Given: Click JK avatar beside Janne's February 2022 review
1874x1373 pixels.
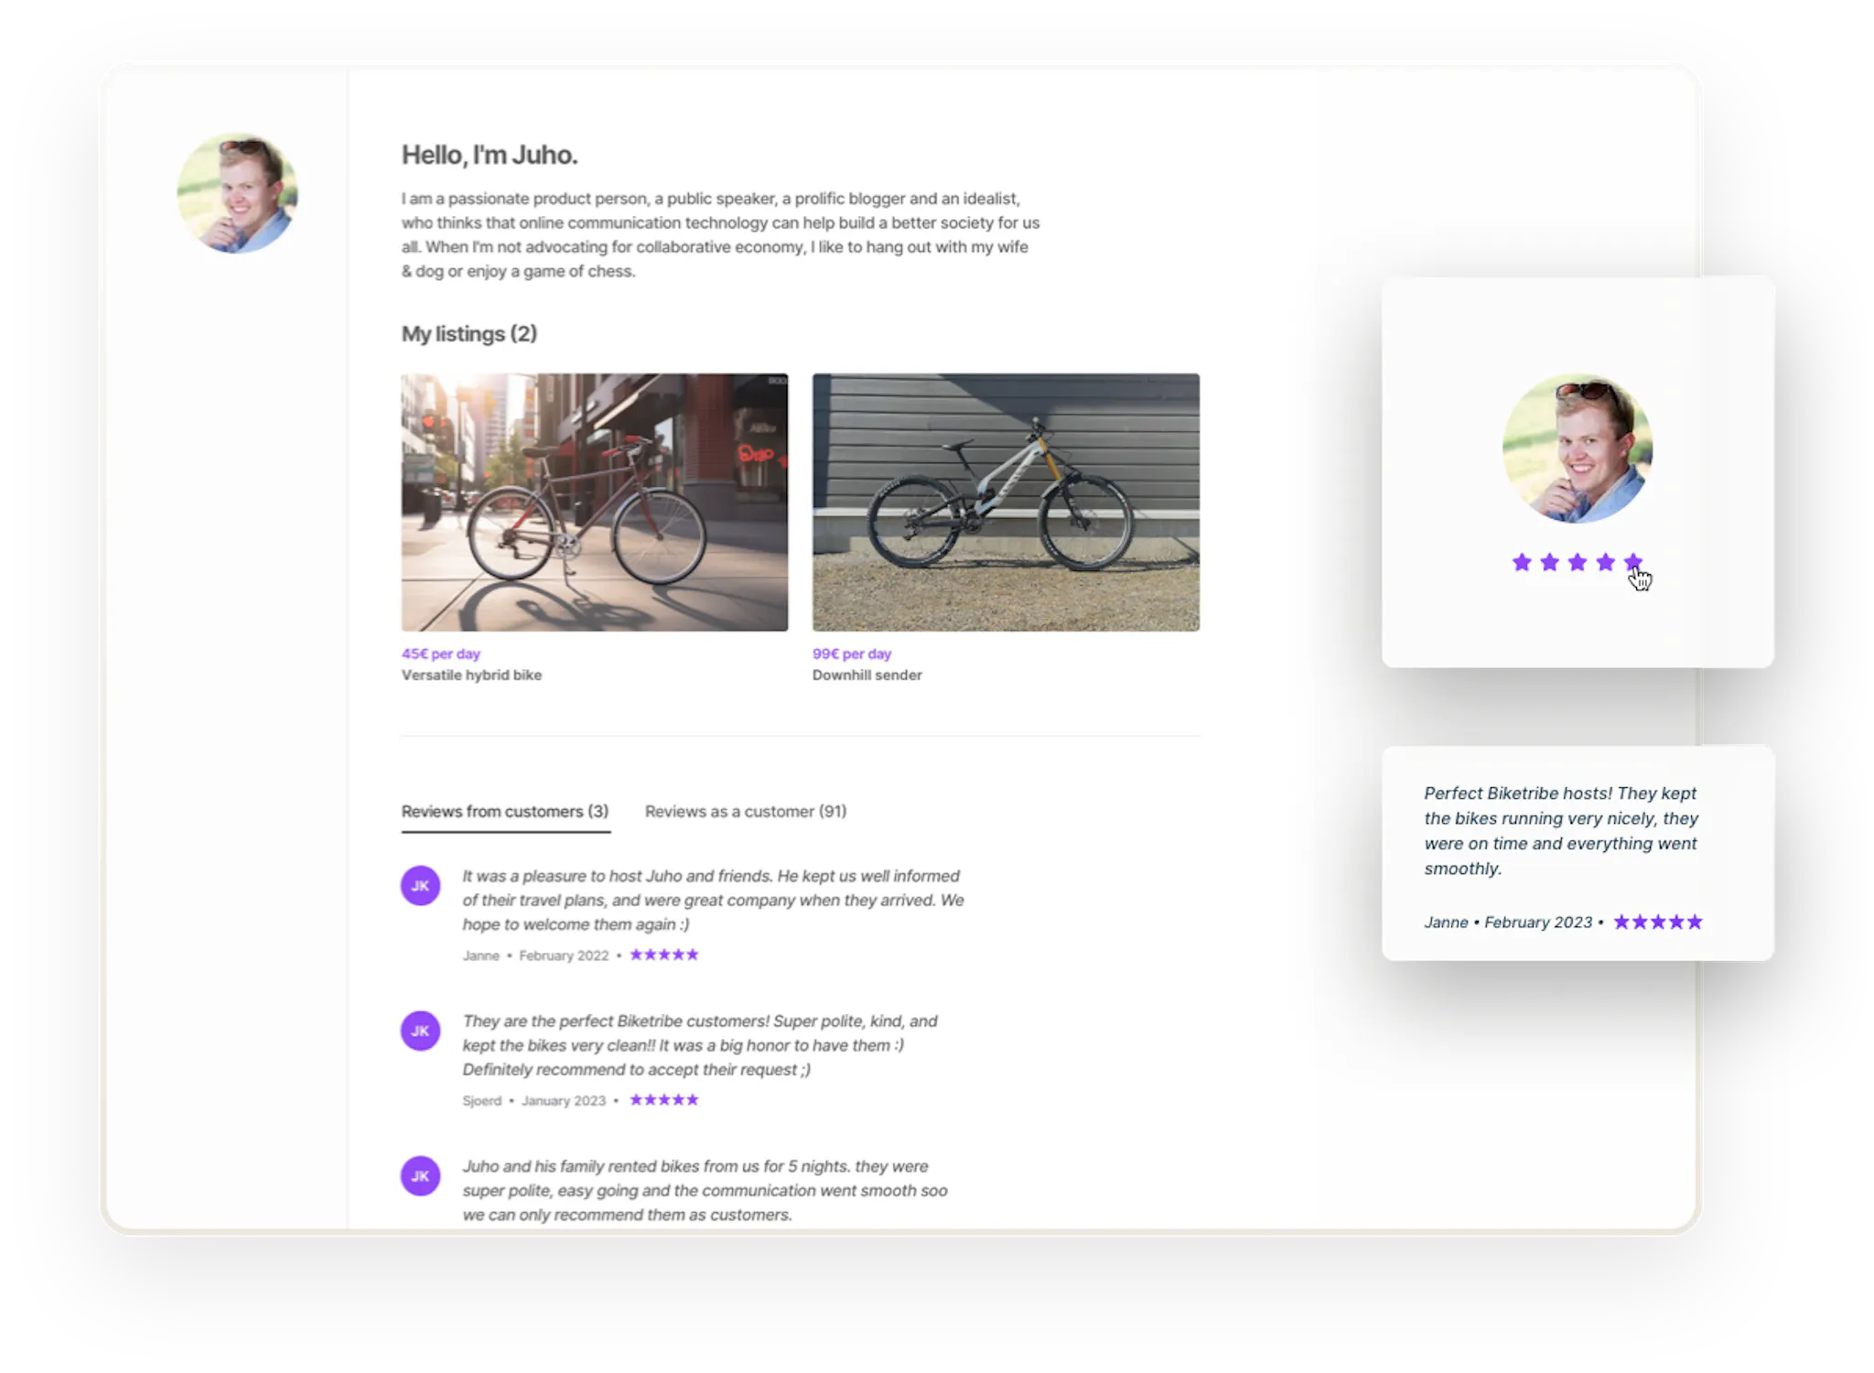Looking at the screenshot, I should coord(420,885).
